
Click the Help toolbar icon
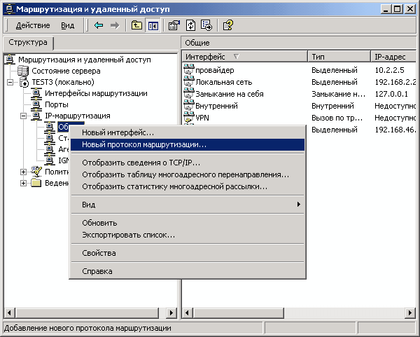point(227,25)
